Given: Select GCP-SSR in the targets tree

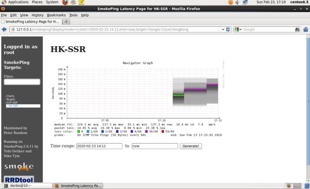Looking at the screenshot, I should (x=11, y=102).
